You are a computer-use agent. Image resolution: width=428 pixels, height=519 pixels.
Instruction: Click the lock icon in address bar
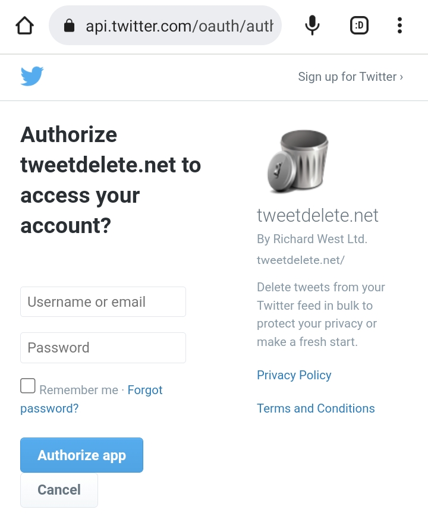click(69, 26)
